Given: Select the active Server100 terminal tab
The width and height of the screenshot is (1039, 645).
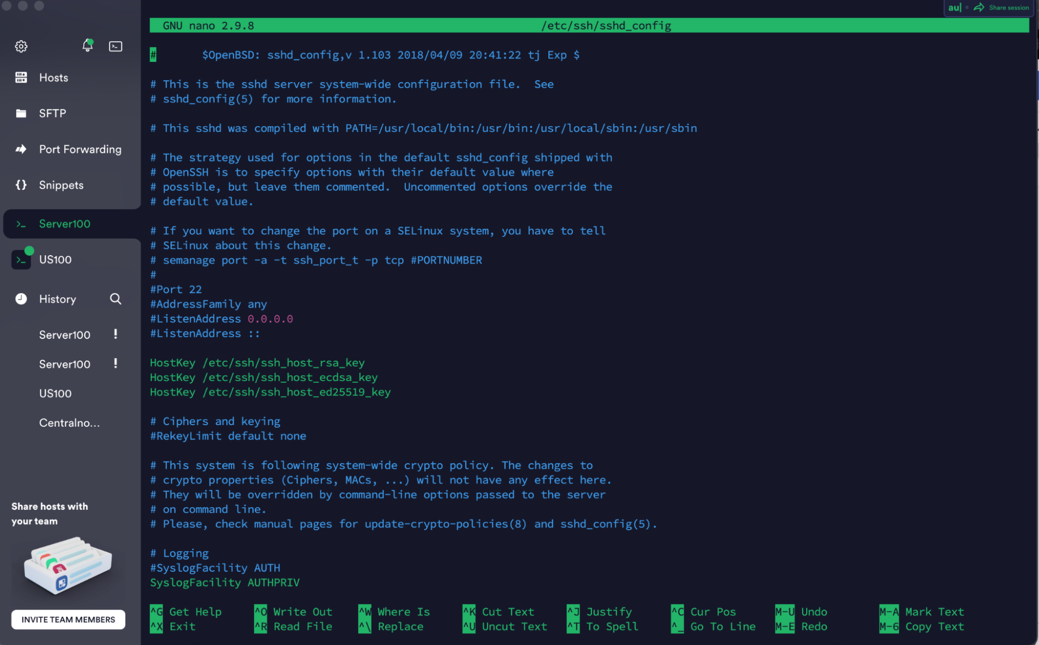Looking at the screenshot, I should (64, 224).
